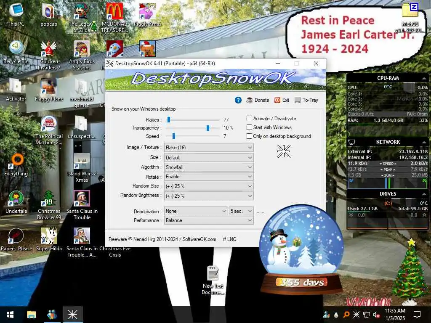Select Christmas Browser 99 icon
Image resolution: width=431 pixels, height=323 pixels.
point(49,205)
